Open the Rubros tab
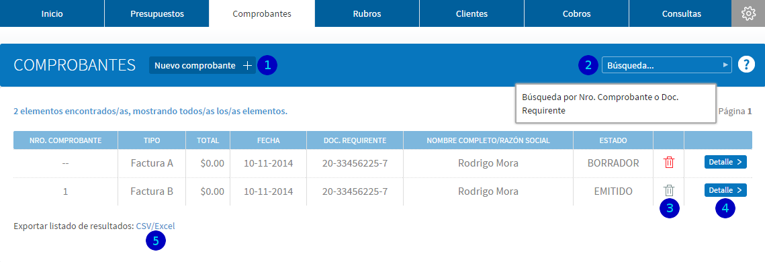 tap(367, 13)
